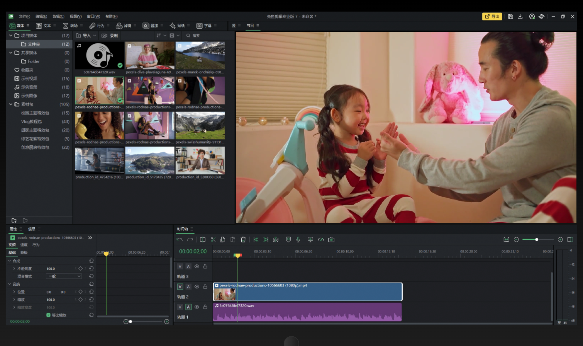Select the split/scissors tool in timeline toolbar
Screen dimensions: 583x346
(213, 239)
